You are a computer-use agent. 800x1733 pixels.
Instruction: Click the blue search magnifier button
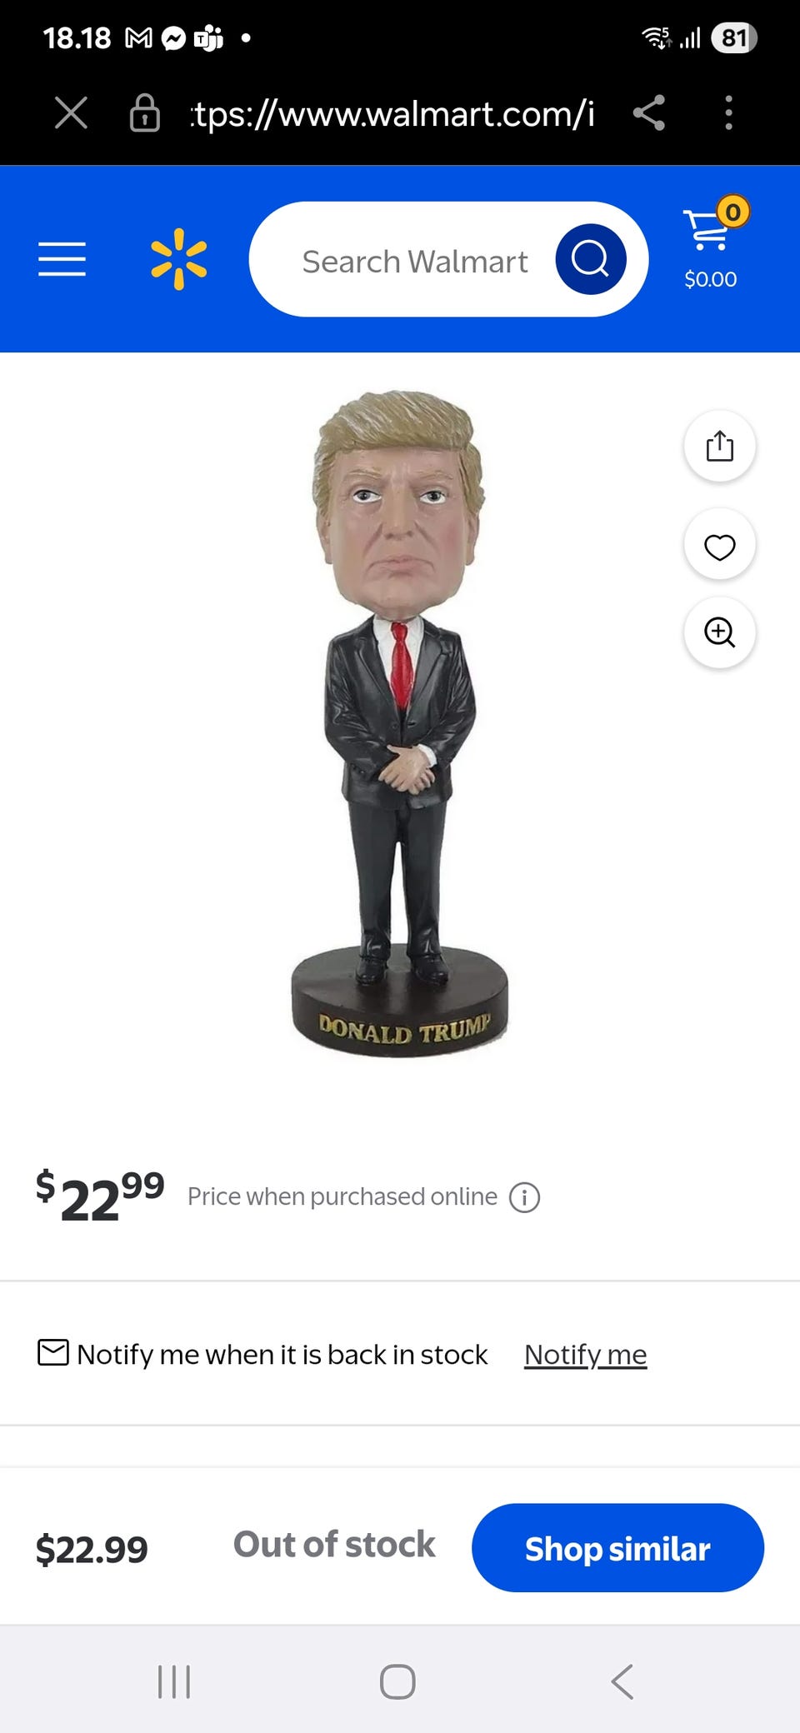(591, 259)
